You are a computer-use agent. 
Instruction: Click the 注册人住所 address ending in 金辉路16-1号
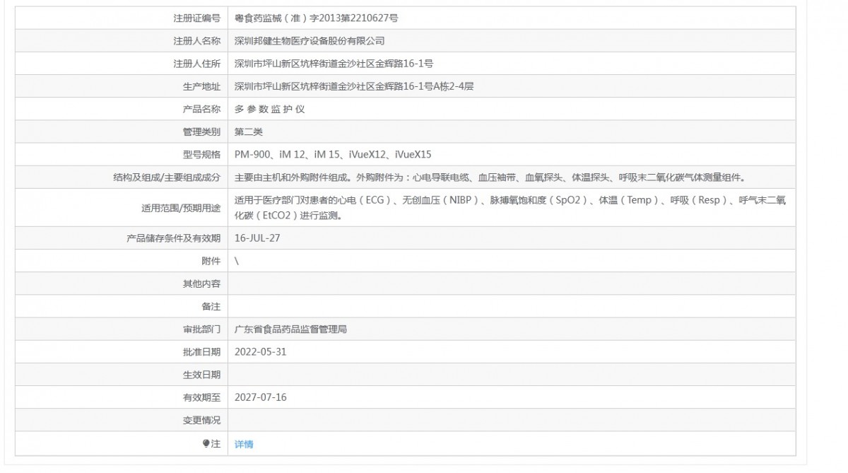point(334,64)
